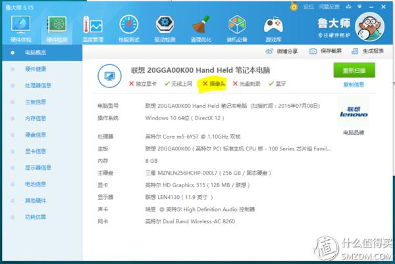Open 游戏库 game library controller icon
This screenshot has width=395, height=264.
click(273, 28)
